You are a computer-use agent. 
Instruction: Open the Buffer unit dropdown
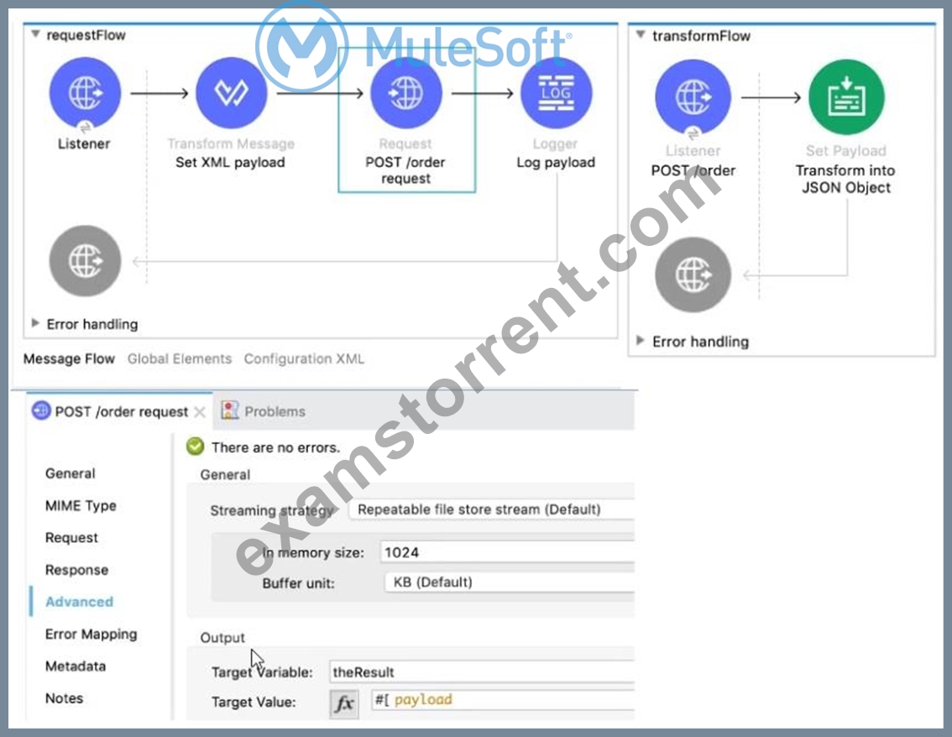tap(510, 583)
